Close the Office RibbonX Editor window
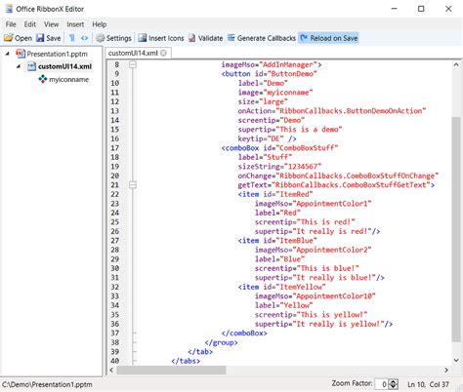 [x=448, y=9]
